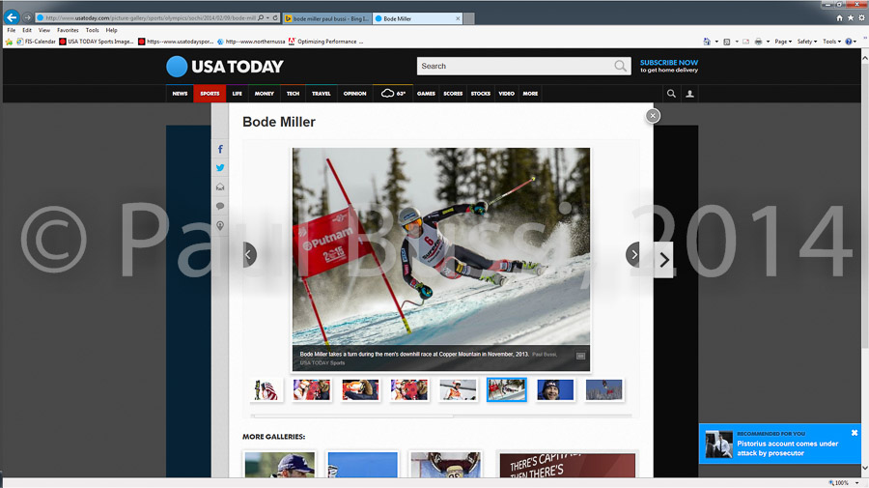Click the blue Help icon in command bar

coord(849,42)
